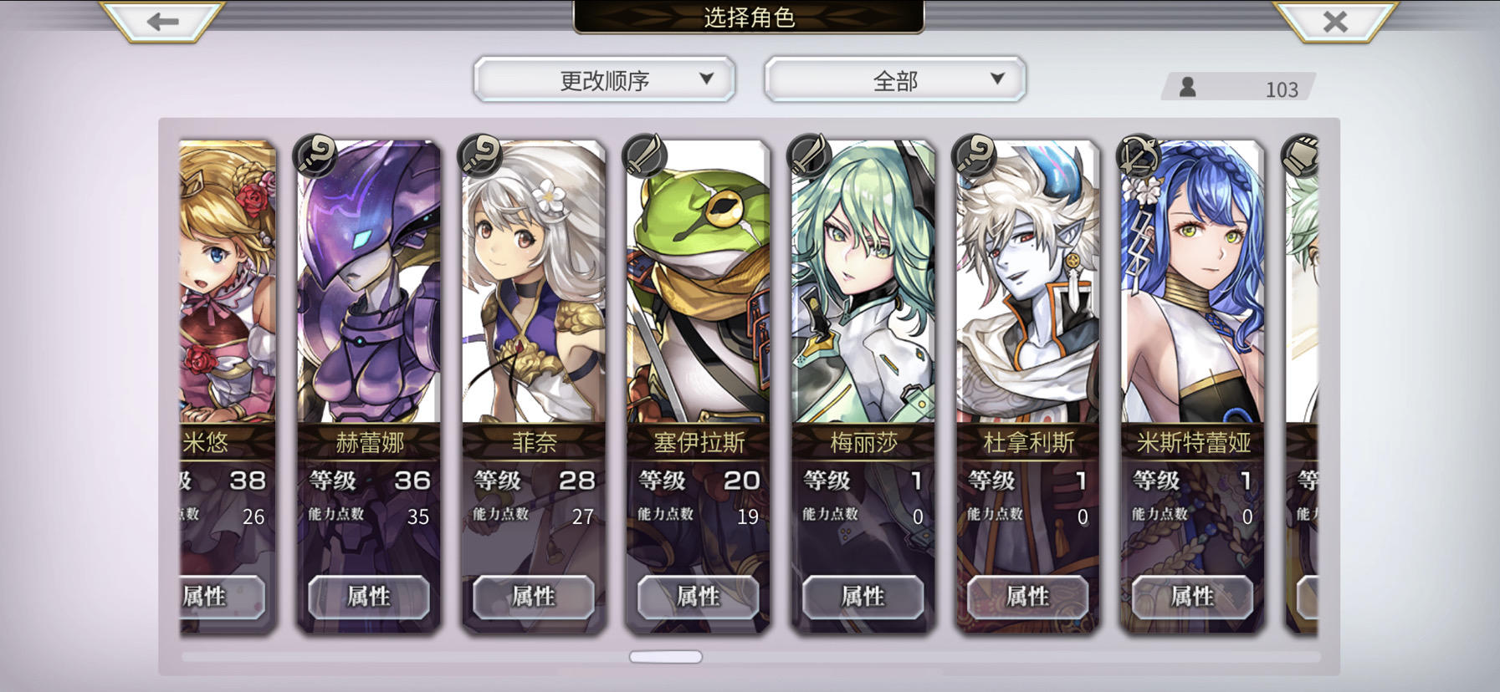The width and height of the screenshot is (1500, 692).
Task: Click the staff weapon icon on 杜拿利斯
Action: [x=975, y=155]
